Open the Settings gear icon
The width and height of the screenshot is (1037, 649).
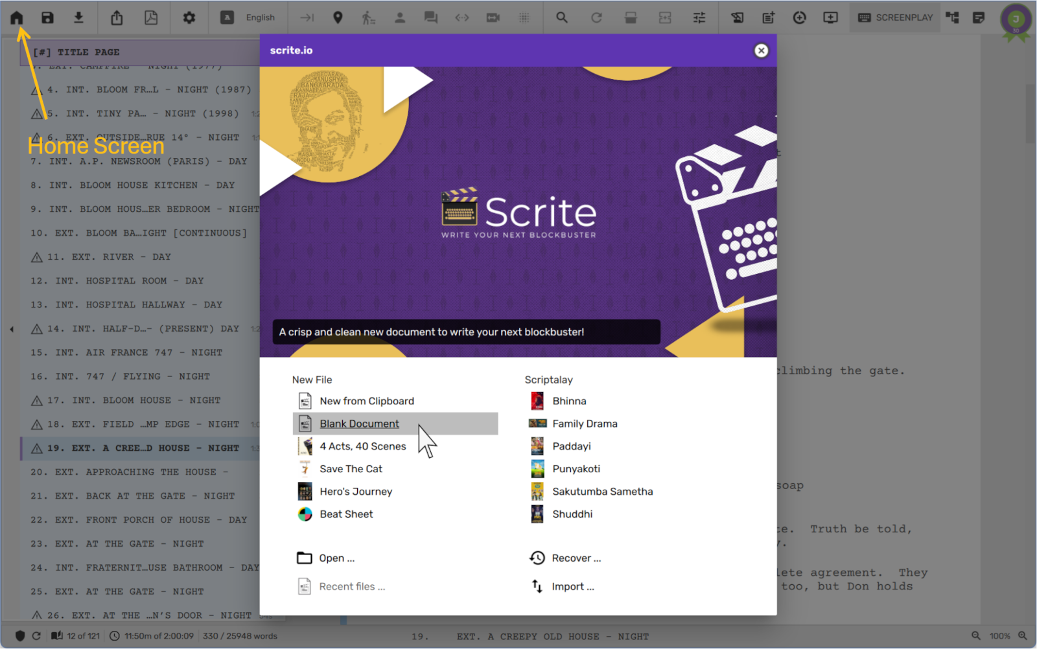point(189,17)
